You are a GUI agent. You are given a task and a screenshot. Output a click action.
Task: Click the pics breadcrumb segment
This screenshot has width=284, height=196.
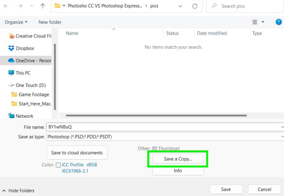154,6
